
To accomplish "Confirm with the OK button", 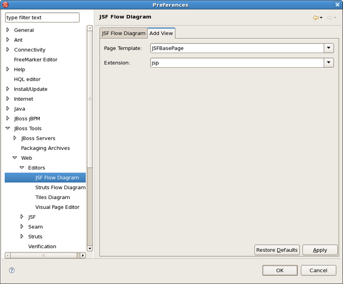I will coord(280,270).
